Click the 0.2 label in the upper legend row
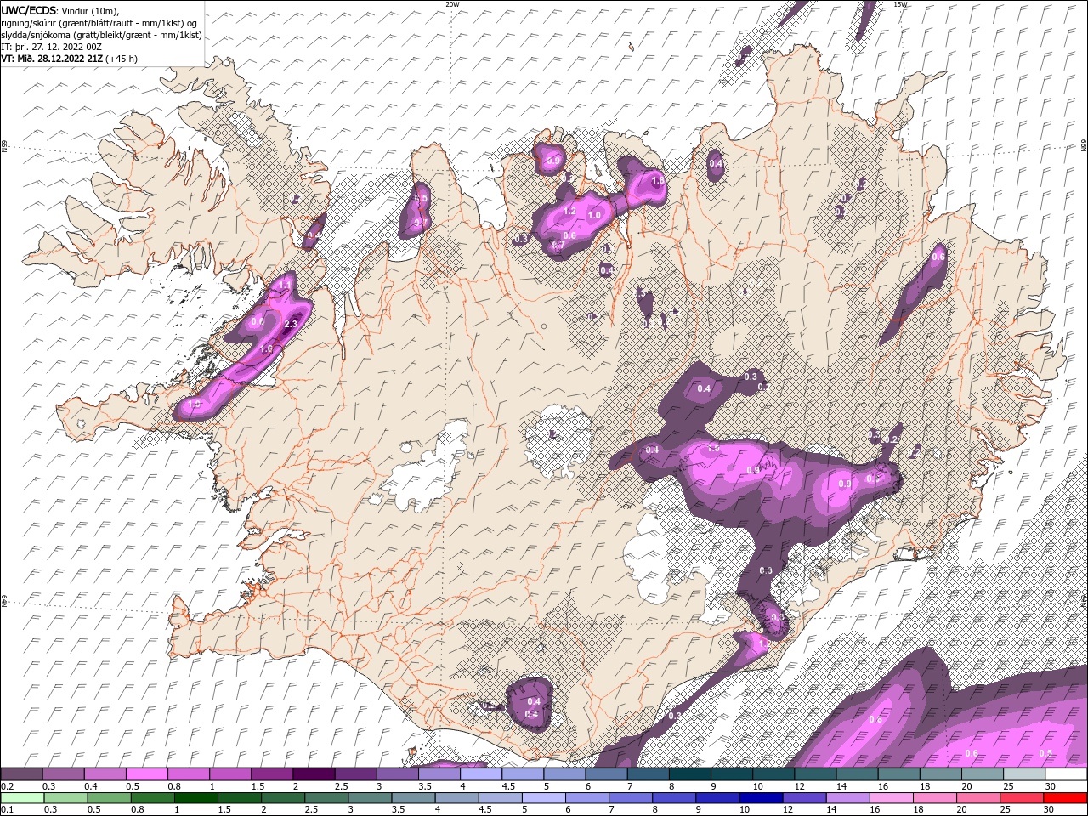Image resolution: width=1088 pixels, height=816 pixels. (x=6, y=786)
